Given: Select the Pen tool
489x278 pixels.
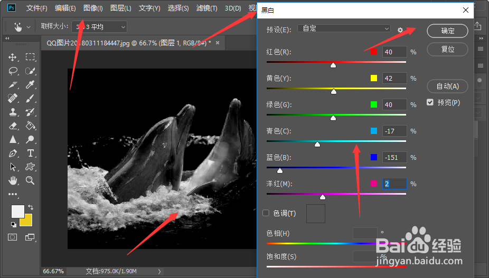Looking at the screenshot, I should tap(13, 153).
